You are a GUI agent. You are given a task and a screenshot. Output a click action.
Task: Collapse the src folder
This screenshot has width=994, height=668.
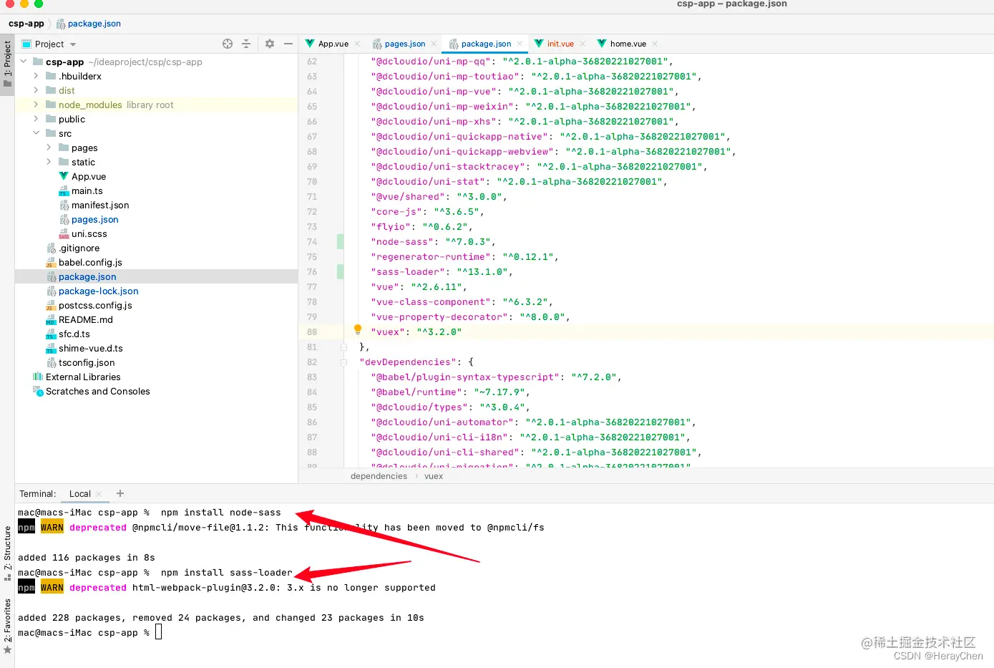pos(36,133)
